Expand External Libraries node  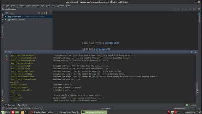tap(5, 20)
